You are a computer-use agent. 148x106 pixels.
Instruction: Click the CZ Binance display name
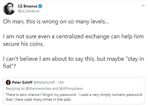click(x=27, y=6)
